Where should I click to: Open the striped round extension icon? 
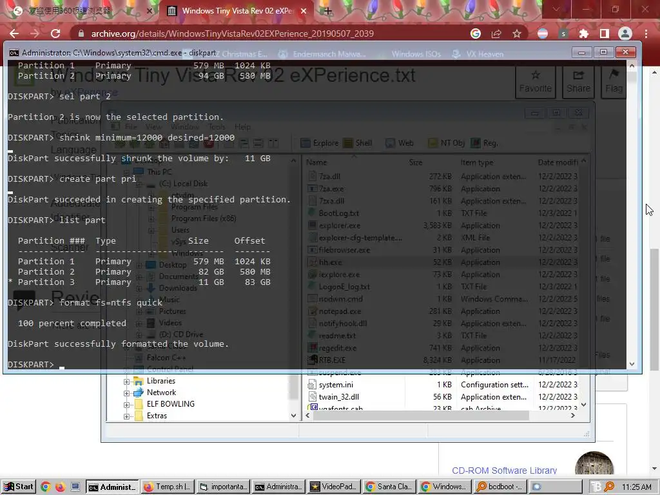[x=543, y=34]
